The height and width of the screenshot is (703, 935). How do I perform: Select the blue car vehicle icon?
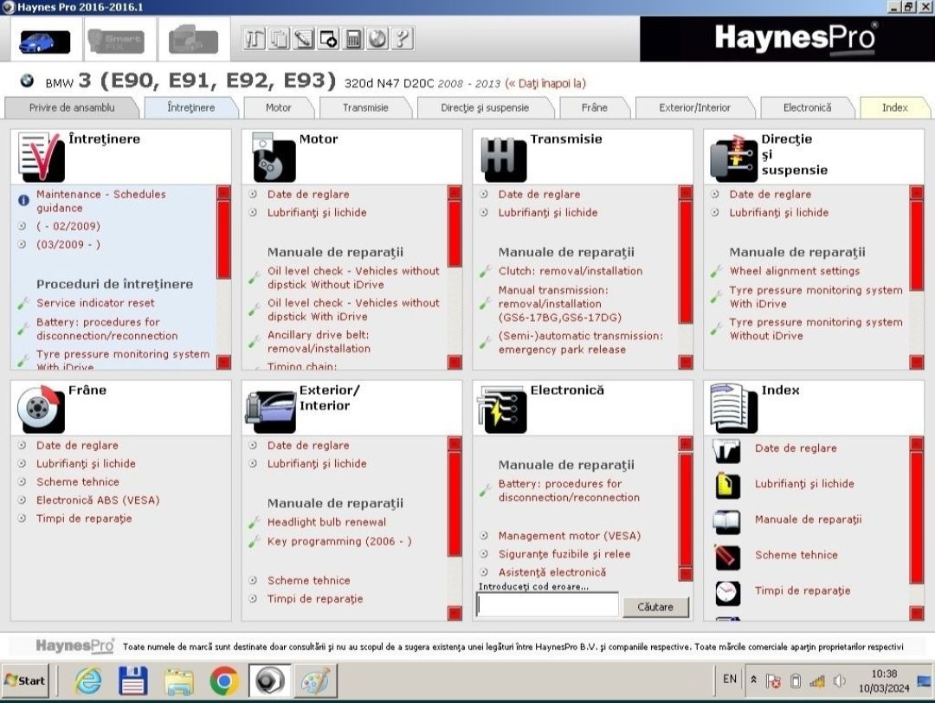(45, 42)
